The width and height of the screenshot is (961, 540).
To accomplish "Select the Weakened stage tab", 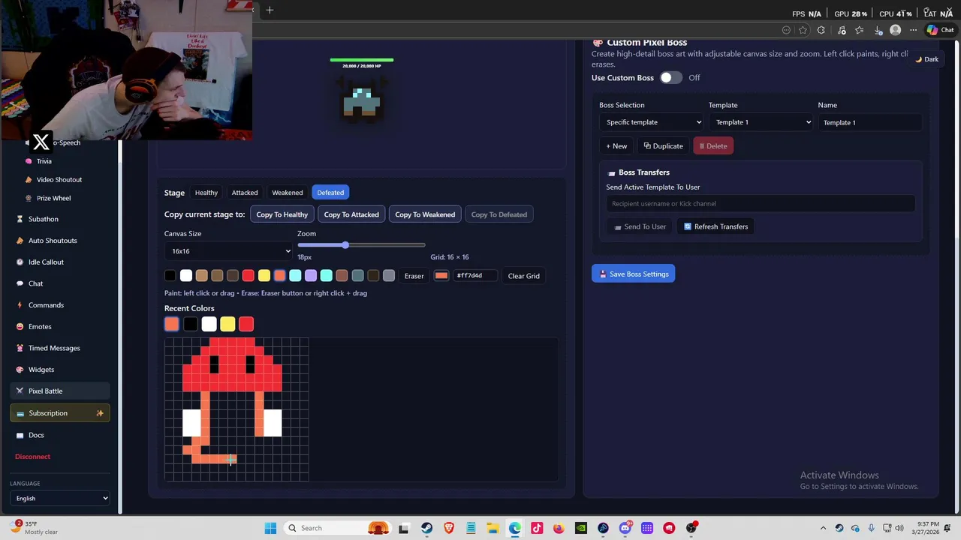I will [x=288, y=193].
